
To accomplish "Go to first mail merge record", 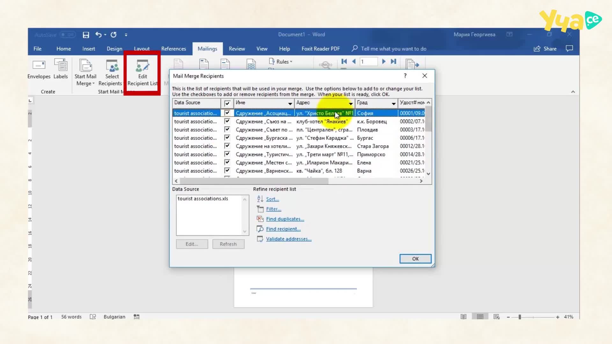I will (344, 61).
